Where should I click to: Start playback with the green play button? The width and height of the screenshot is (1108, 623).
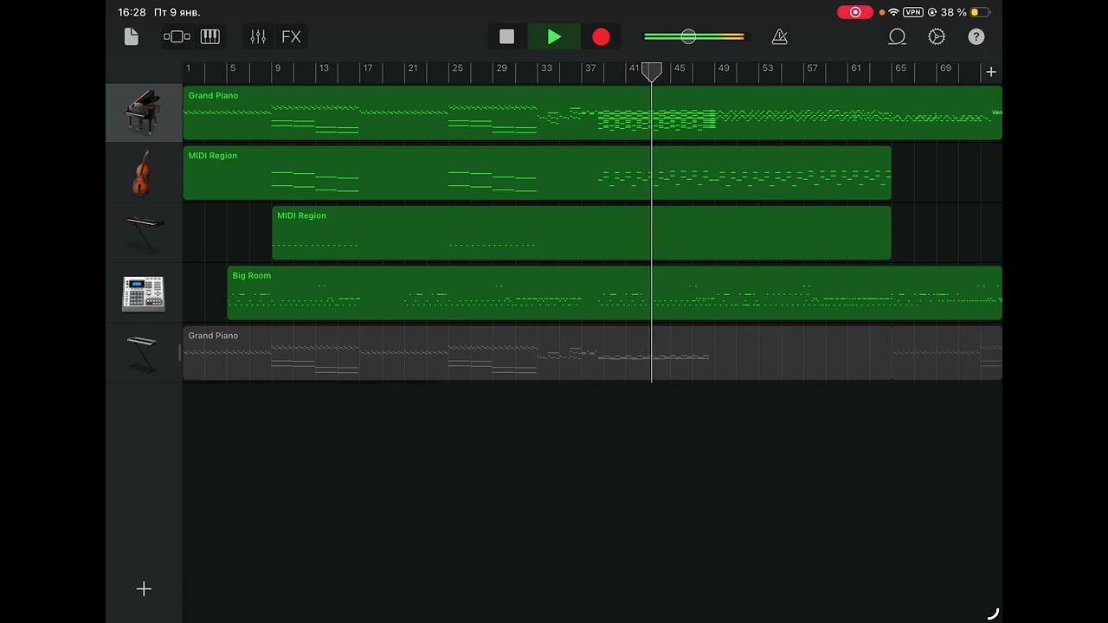(554, 36)
